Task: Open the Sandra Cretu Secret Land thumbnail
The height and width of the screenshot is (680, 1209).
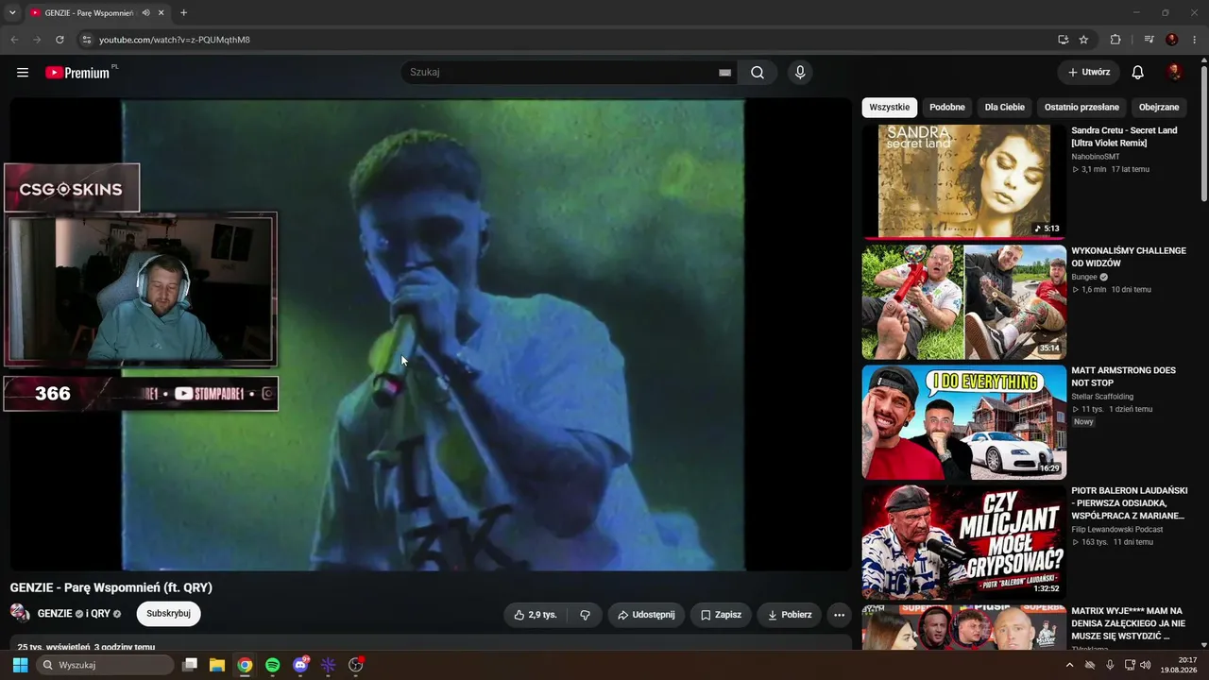Action: coord(963,181)
